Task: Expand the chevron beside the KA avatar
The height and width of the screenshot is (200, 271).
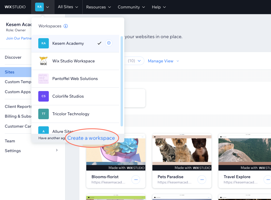Action: click(x=47, y=7)
